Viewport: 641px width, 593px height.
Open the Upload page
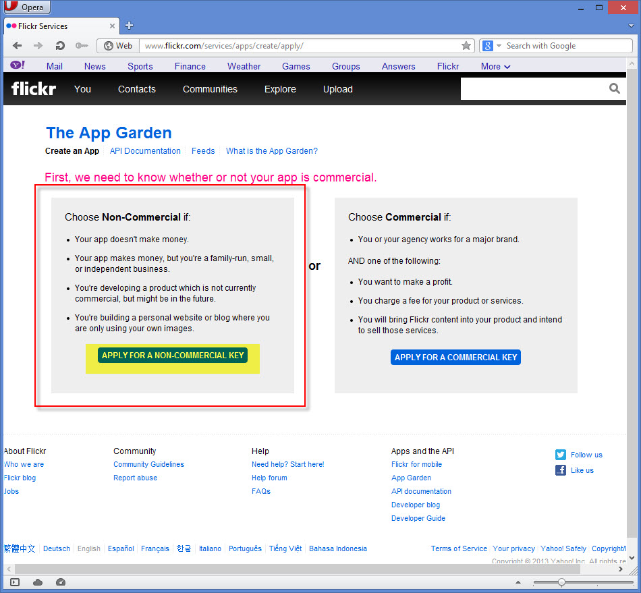pyautogui.click(x=337, y=89)
